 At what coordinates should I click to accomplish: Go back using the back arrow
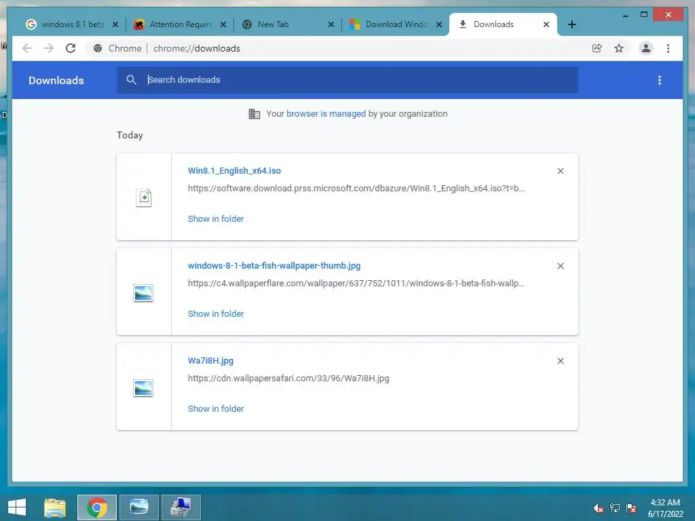[x=27, y=48]
